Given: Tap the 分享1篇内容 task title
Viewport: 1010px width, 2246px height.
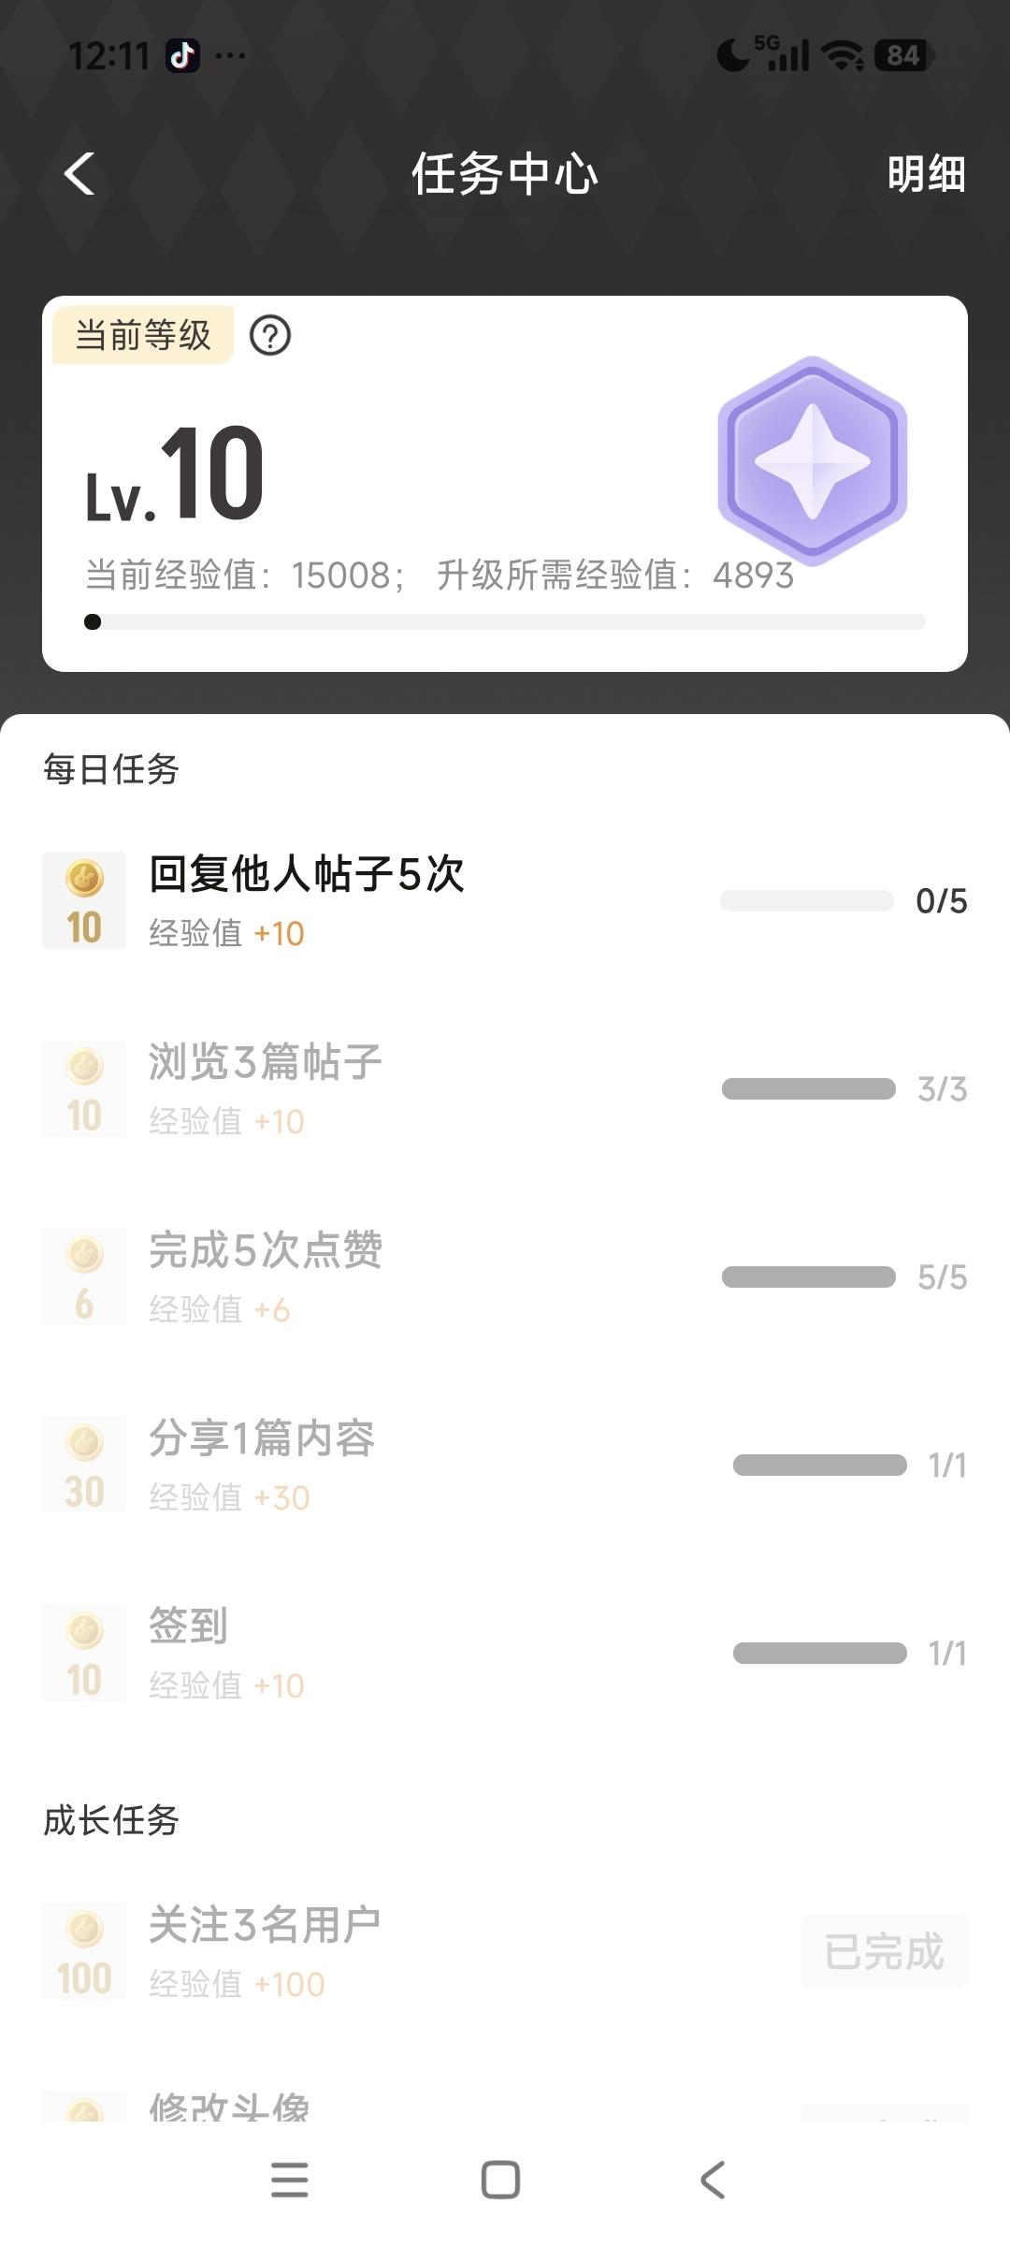Looking at the screenshot, I should tap(262, 1439).
